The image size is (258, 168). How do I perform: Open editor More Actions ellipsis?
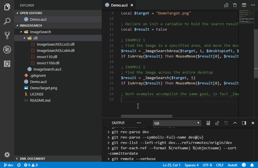253,5
